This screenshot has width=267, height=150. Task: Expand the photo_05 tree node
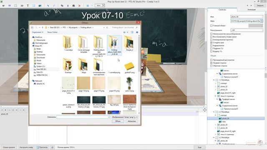pos(216,125)
